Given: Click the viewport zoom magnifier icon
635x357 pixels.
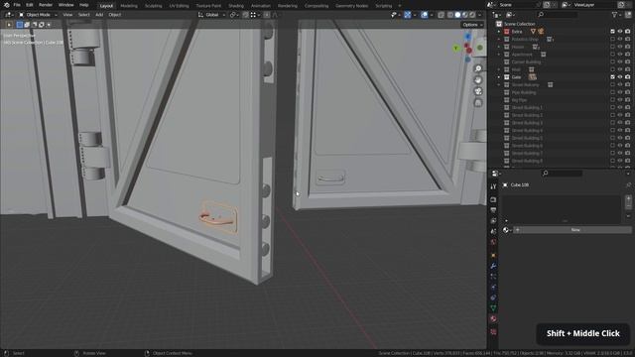Looking at the screenshot, I should (478, 68).
